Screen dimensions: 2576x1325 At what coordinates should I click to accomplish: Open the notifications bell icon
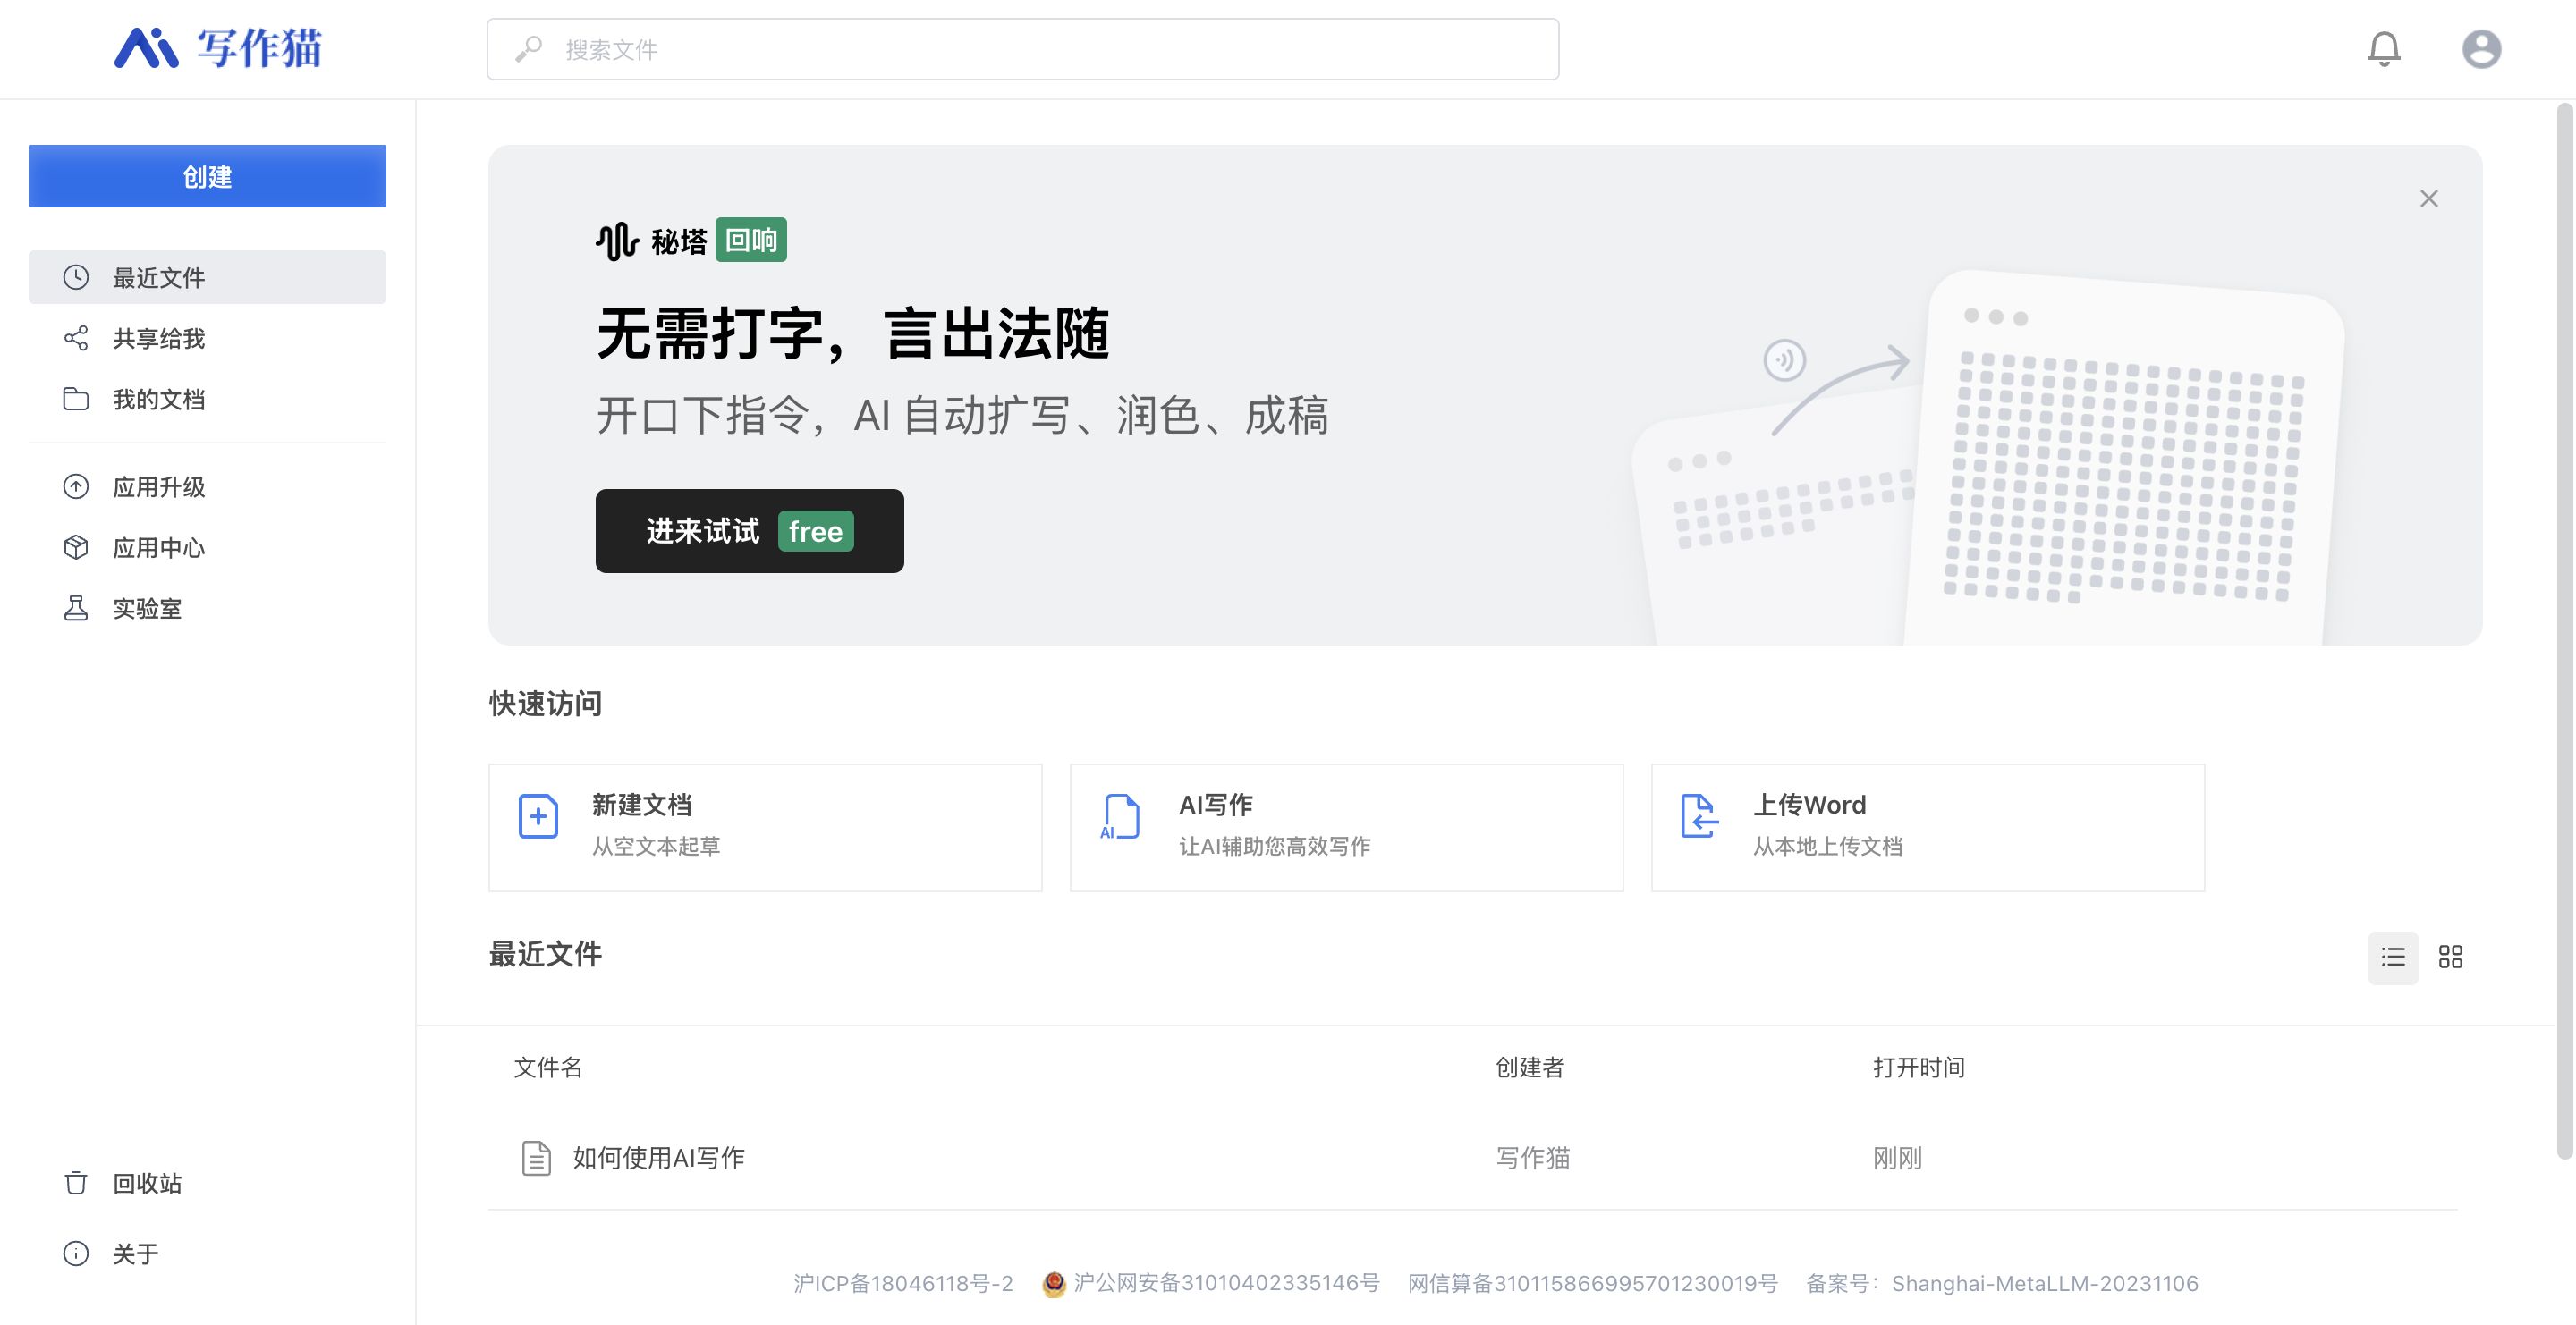pos(2383,49)
